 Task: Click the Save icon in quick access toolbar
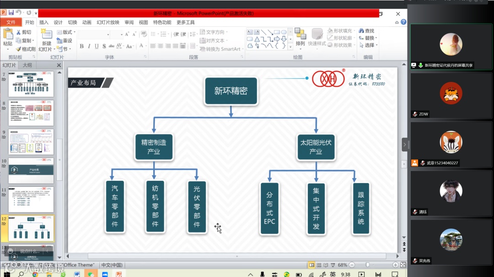coord(11,13)
